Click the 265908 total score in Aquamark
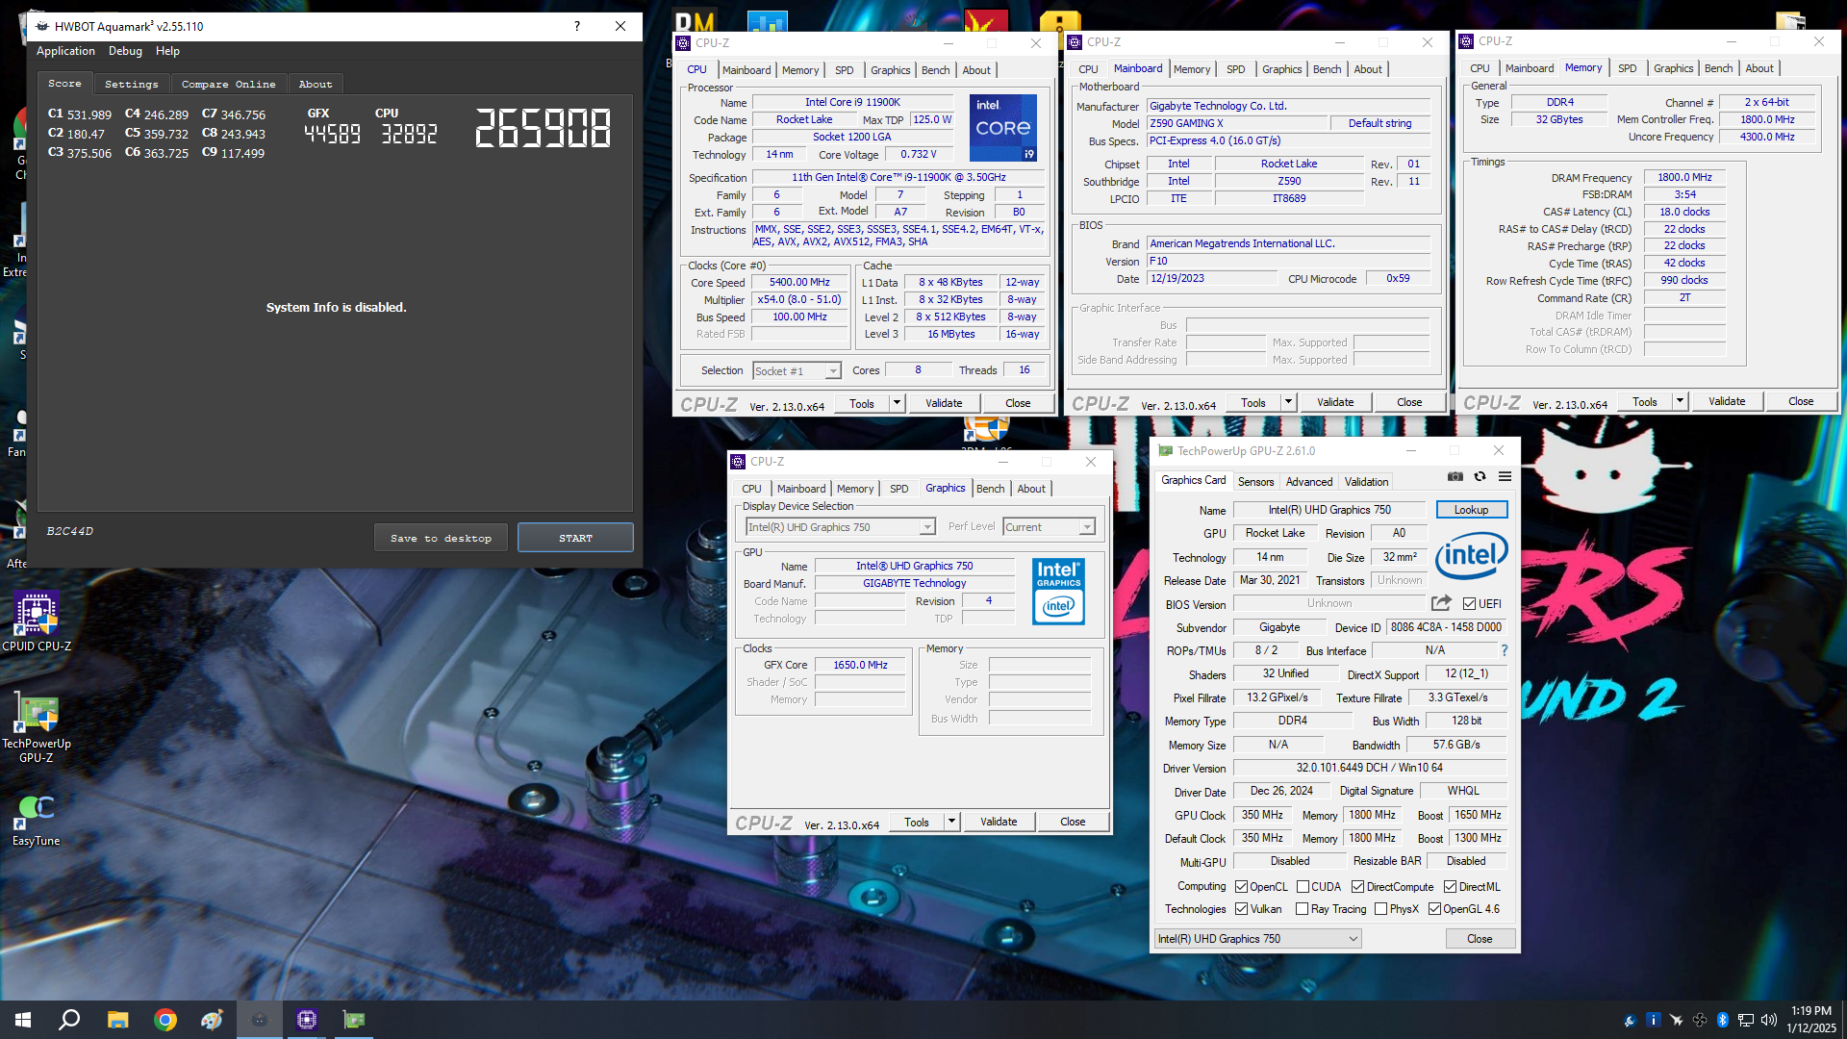This screenshot has height=1039, width=1847. click(x=543, y=129)
